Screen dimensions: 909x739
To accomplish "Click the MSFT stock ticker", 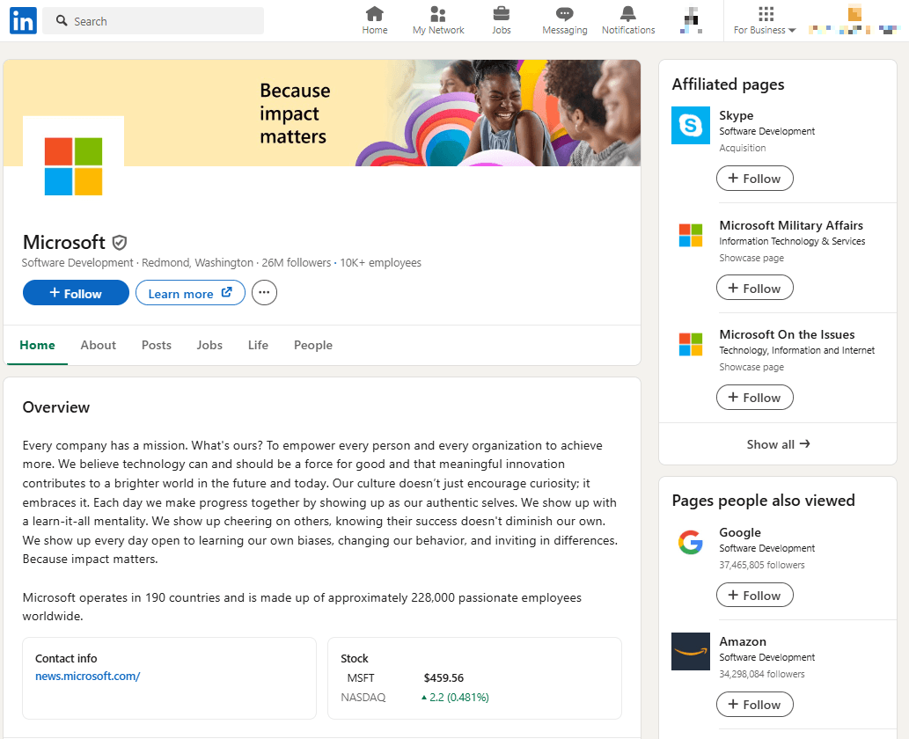I will point(361,677).
